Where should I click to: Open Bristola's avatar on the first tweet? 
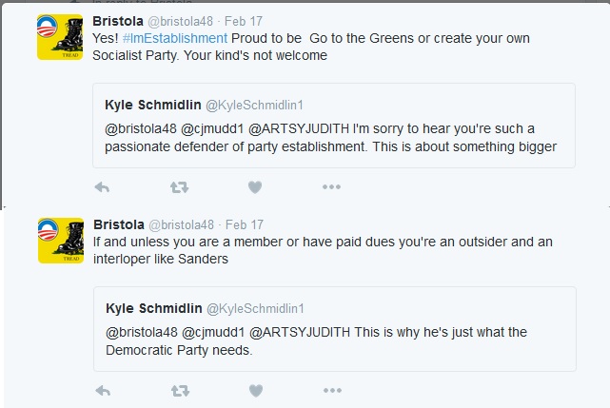point(60,37)
